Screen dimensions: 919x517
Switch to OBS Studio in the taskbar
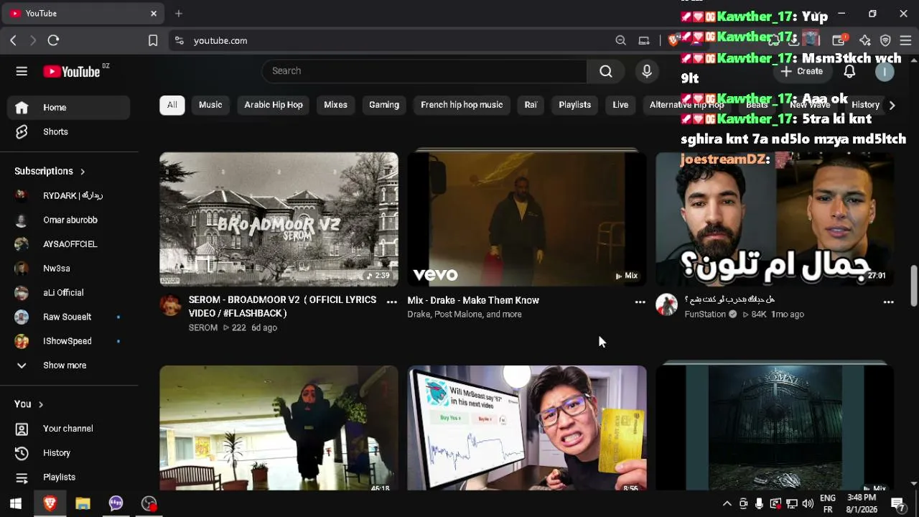click(149, 503)
